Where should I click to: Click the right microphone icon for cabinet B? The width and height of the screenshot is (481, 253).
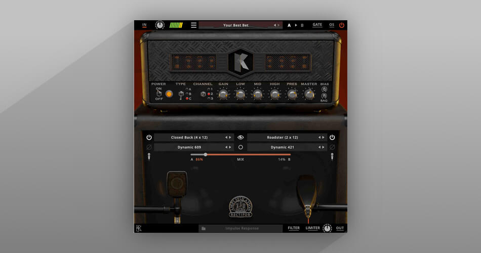coord(332,157)
